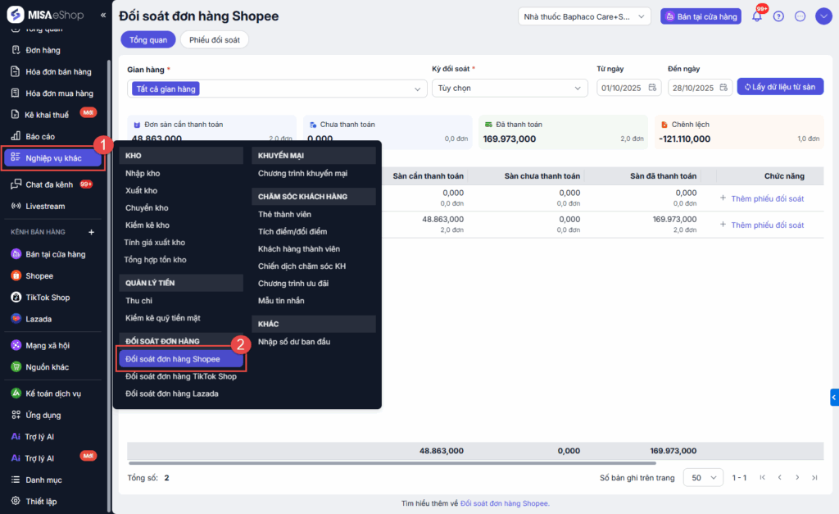Image resolution: width=839 pixels, height=514 pixels.
Task: Click Thêm phiếu đối soát in second row
Action: 762,225
